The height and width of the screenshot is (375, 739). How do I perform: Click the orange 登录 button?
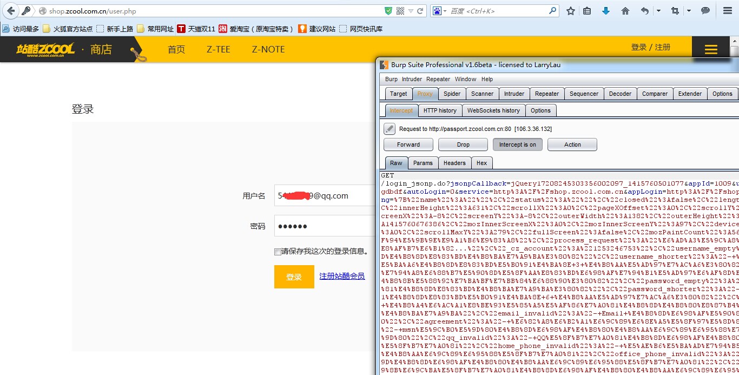tap(294, 277)
